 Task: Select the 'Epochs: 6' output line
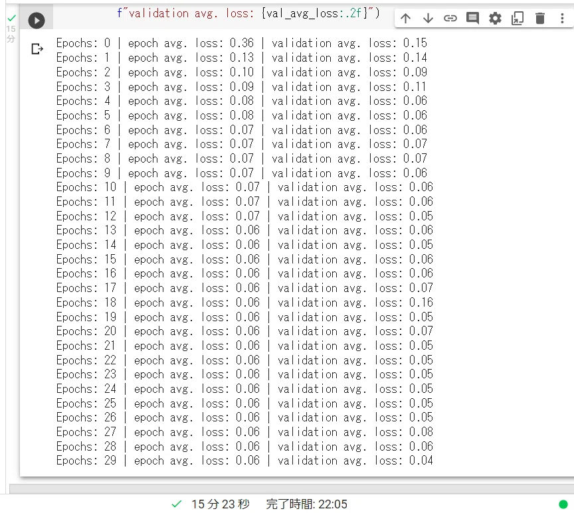[242, 130]
